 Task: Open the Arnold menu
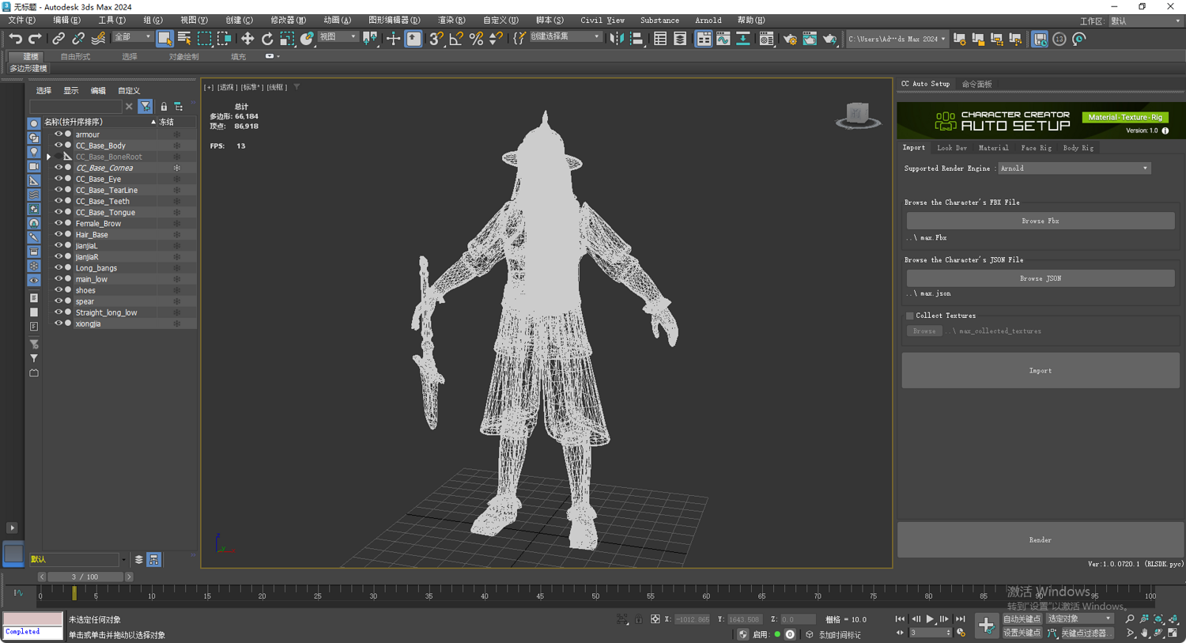(x=708, y=20)
